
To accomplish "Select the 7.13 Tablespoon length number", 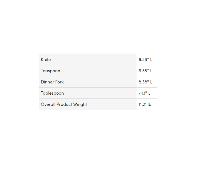I will click(143, 93).
